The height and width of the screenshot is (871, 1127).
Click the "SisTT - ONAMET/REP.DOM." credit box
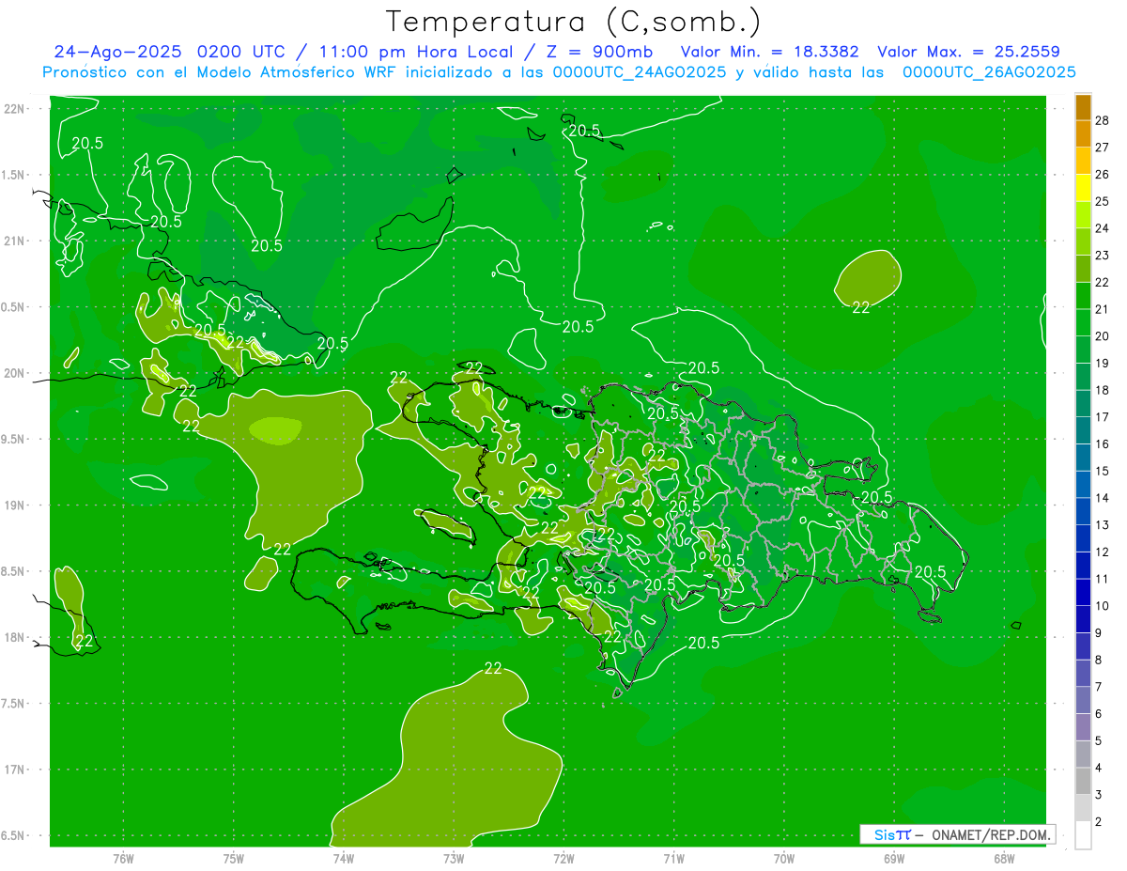[958, 834]
